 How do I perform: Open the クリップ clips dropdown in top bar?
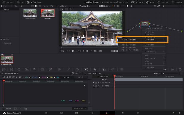click(137, 2)
